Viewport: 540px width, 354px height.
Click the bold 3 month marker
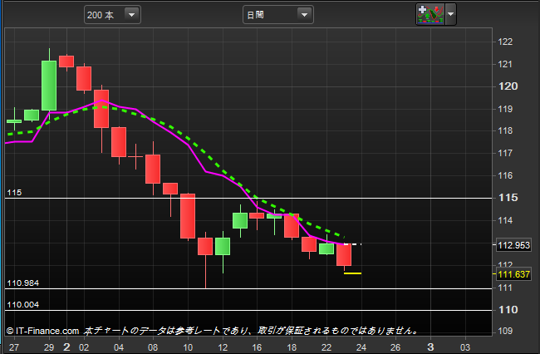[430, 347]
